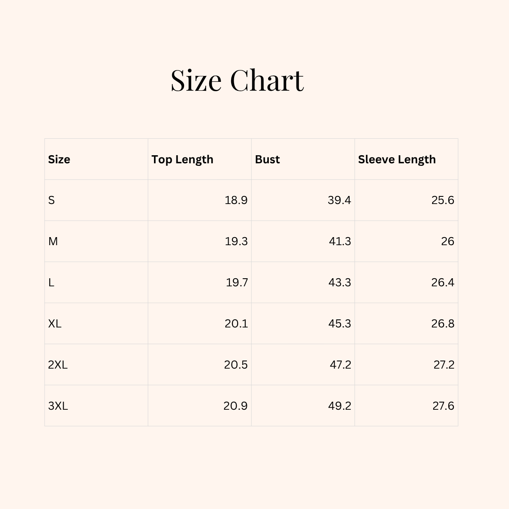509x509 pixels.
Task: Select top length value 18.9
Action: point(236,200)
